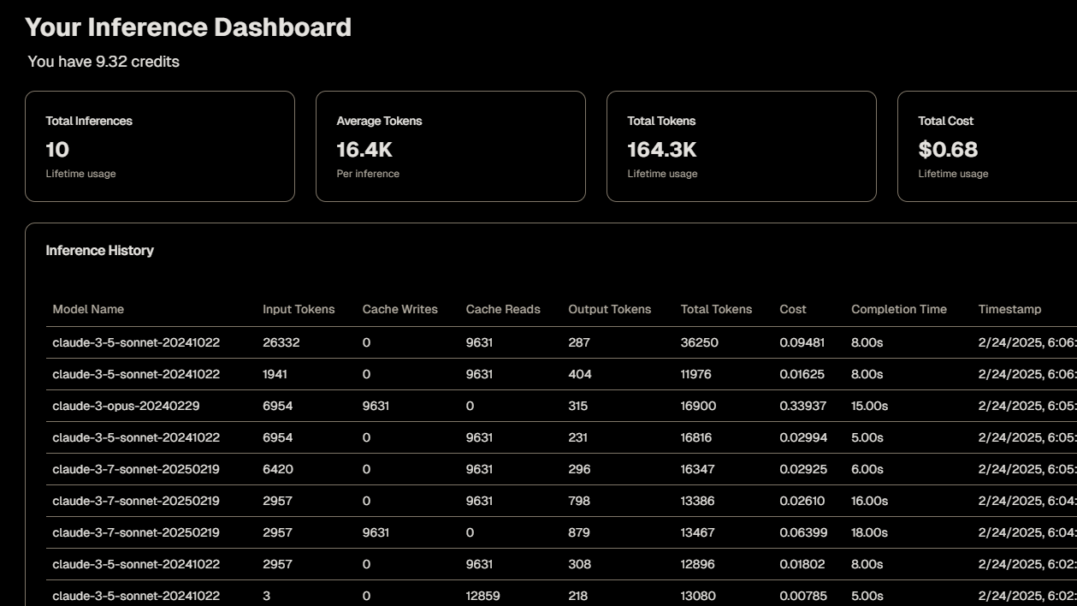Image resolution: width=1077 pixels, height=606 pixels.
Task: Click the "Per inference" caption under Average Tokens
Action: point(368,174)
